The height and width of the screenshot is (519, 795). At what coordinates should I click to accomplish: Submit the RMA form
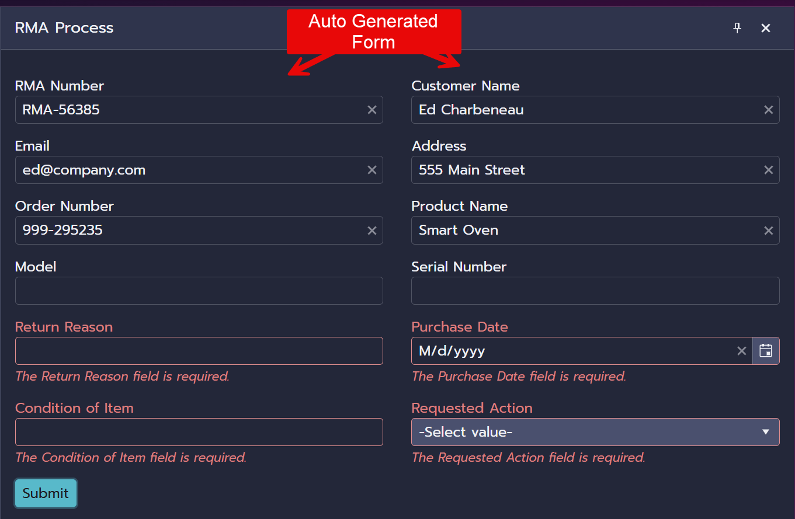tap(46, 493)
